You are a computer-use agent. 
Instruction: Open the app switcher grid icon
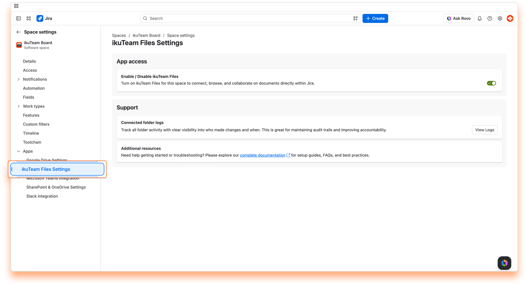(29, 18)
